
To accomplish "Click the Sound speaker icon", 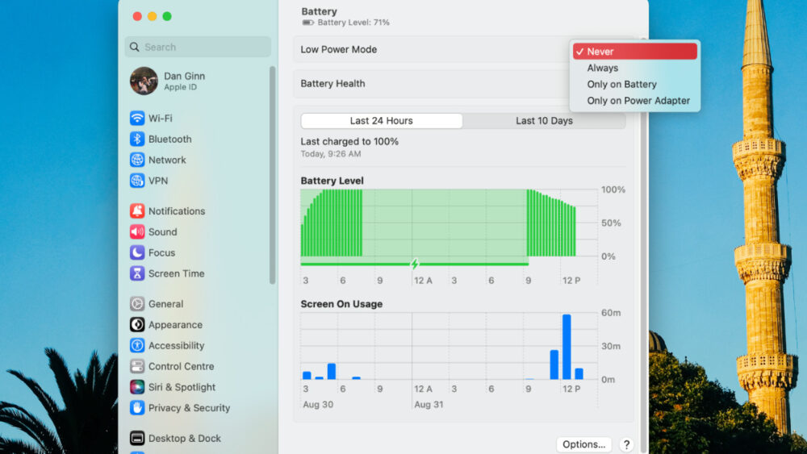I will coord(137,232).
